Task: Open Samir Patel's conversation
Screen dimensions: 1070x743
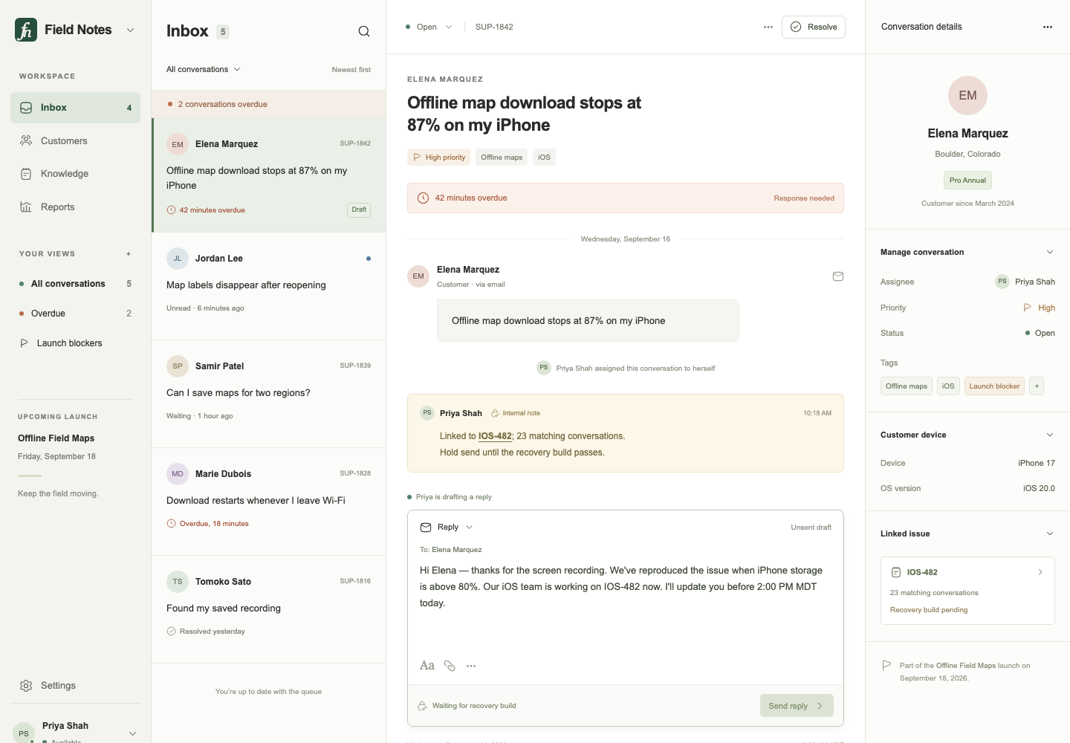Action: click(269, 394)
